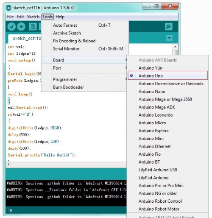Viewport: 212px width, 218px height.
Task: Click the horizontal scroll left arrow
Action: pos(8,164)
